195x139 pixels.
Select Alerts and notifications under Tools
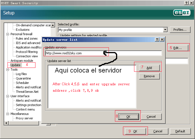[x=29, y=87]
